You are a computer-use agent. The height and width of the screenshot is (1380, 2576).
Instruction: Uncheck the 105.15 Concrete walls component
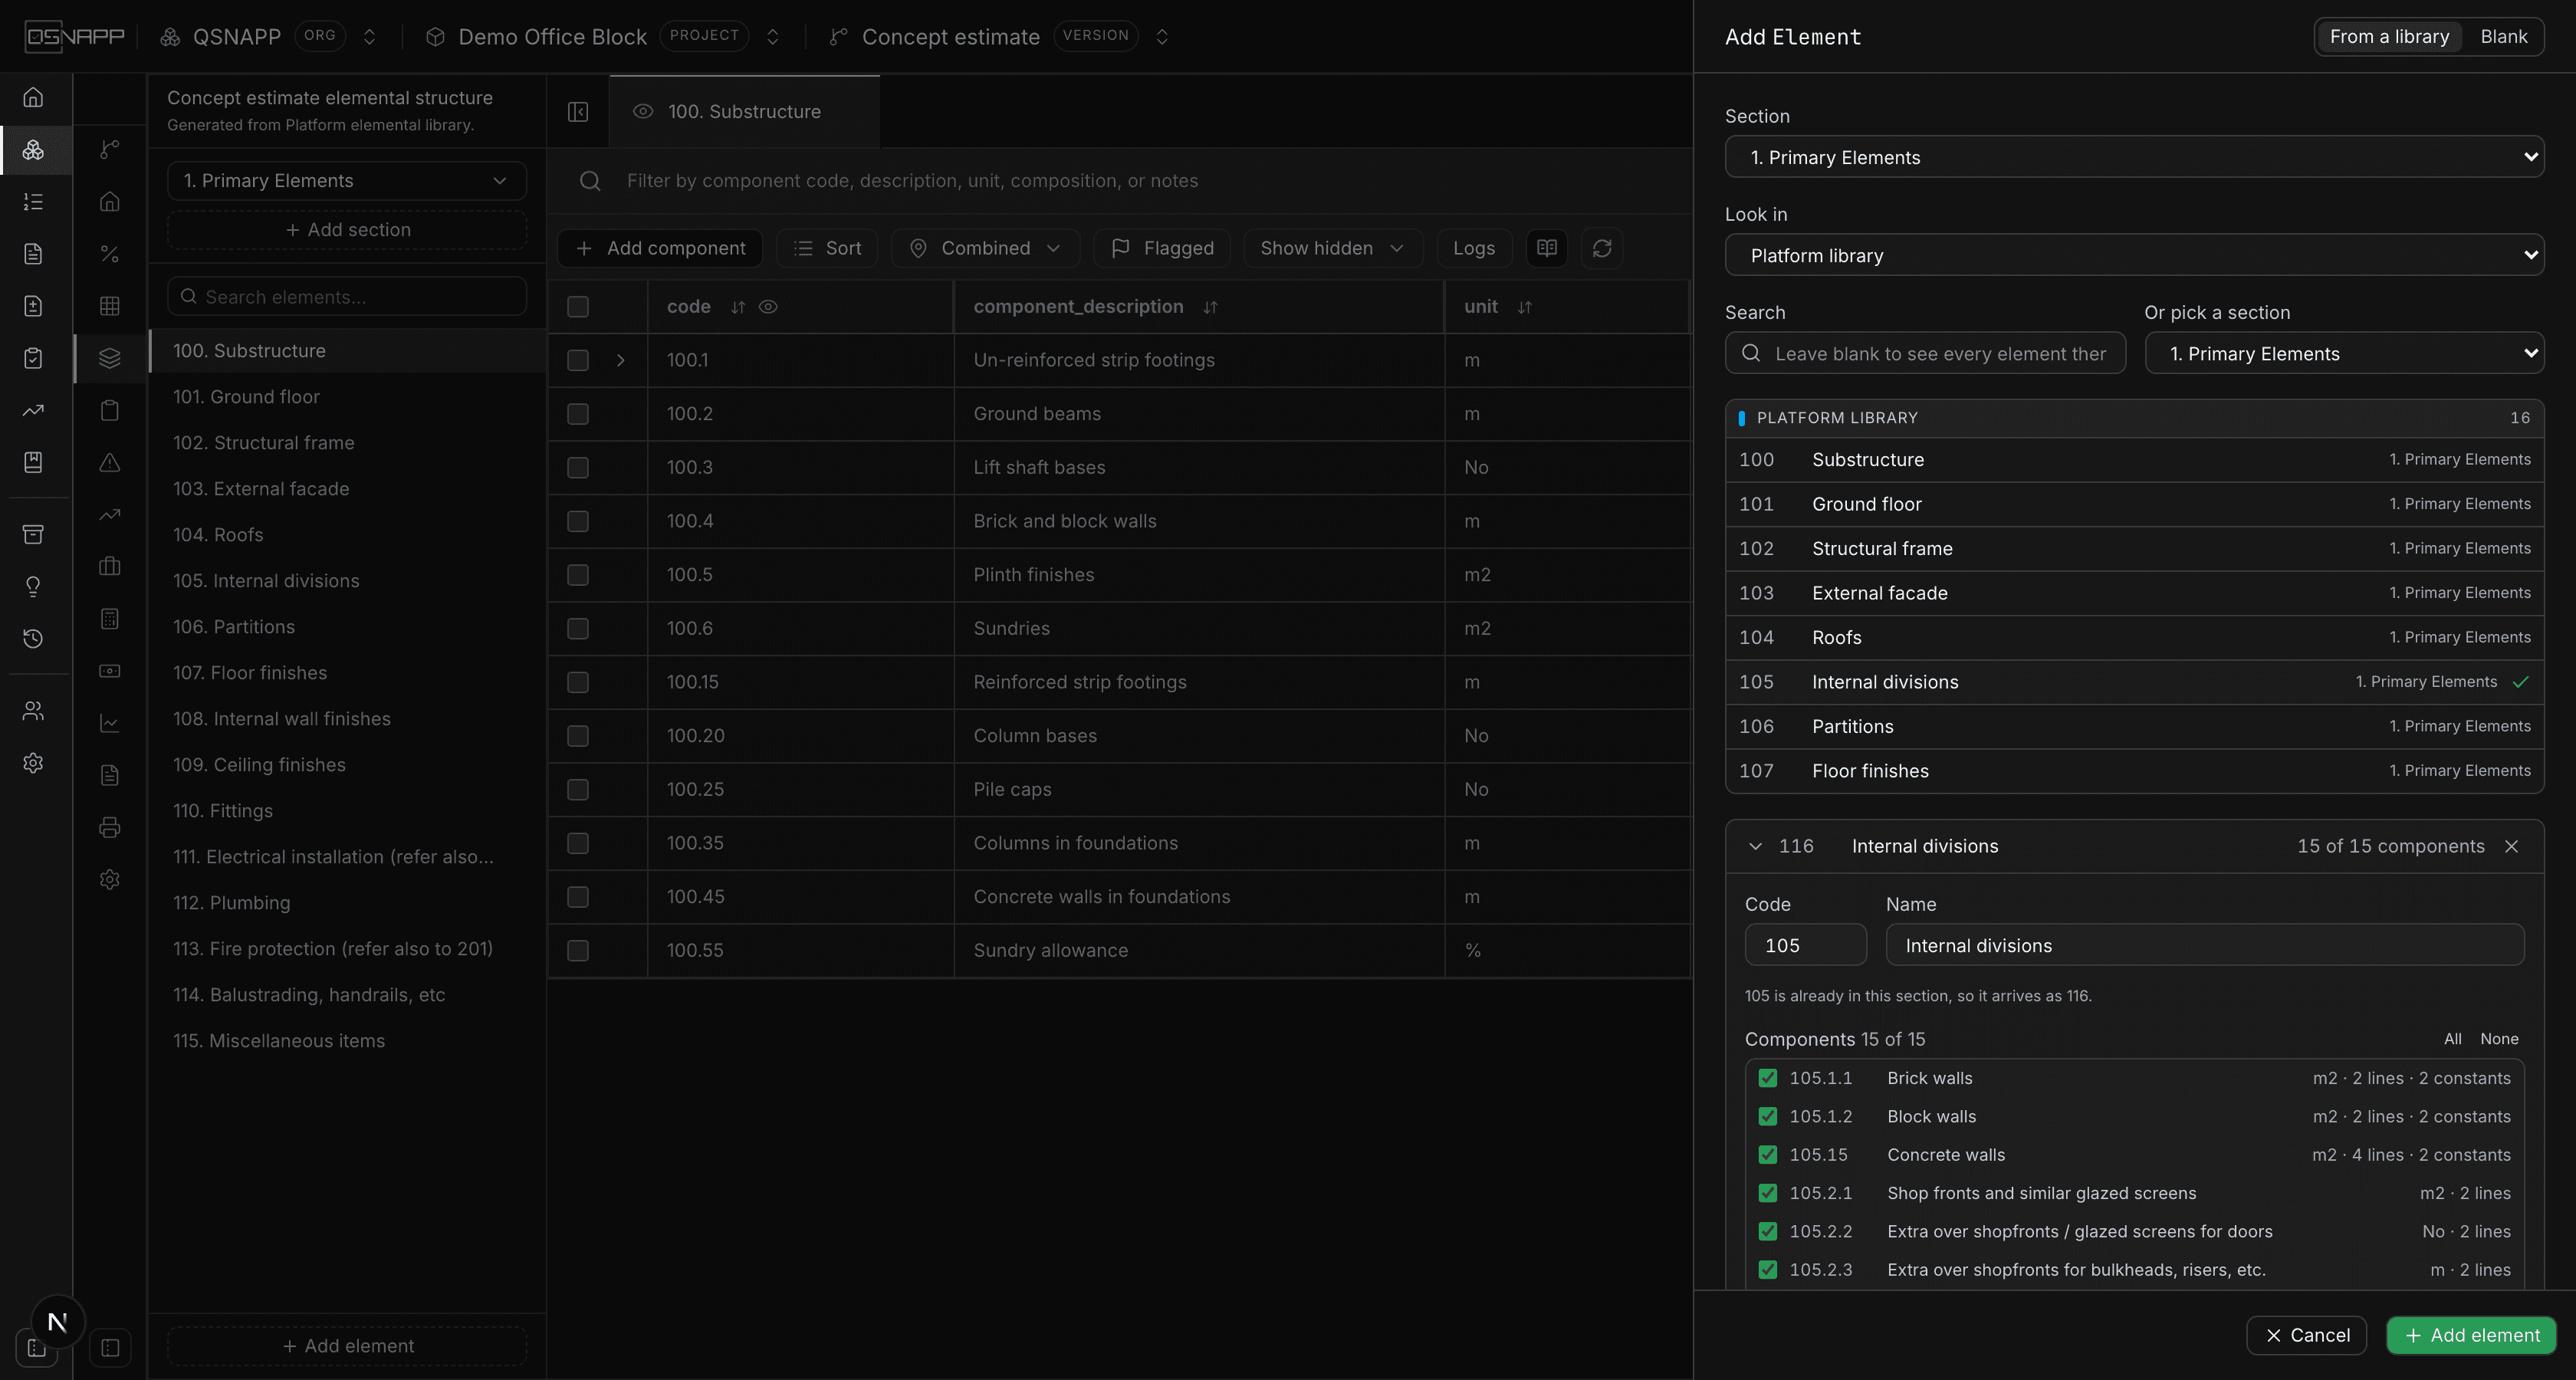1768,1155
